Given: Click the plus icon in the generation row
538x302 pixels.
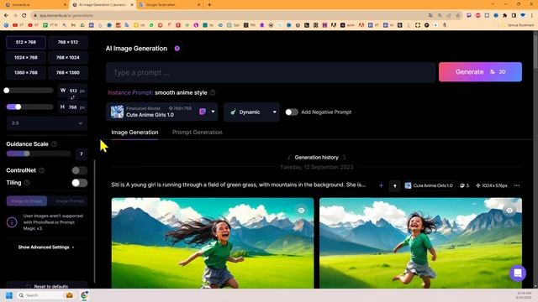Looking at the screenshot, I should [x=381, y=185].
